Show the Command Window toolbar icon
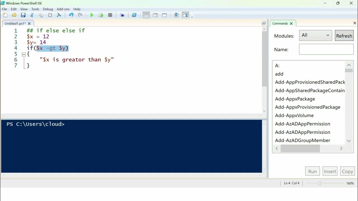The width and height of the screenshot is (358, 201). (176, 15)
